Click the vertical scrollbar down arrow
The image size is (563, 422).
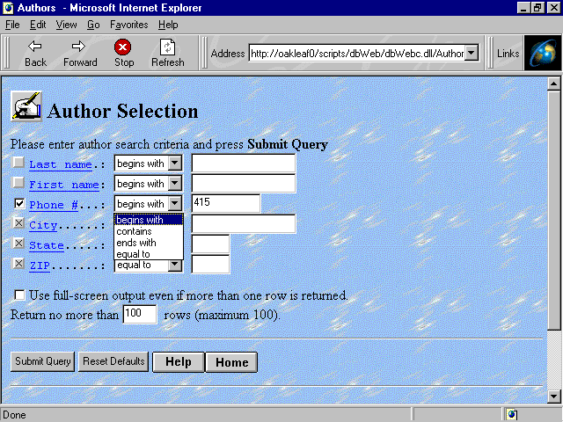[553, 395]
